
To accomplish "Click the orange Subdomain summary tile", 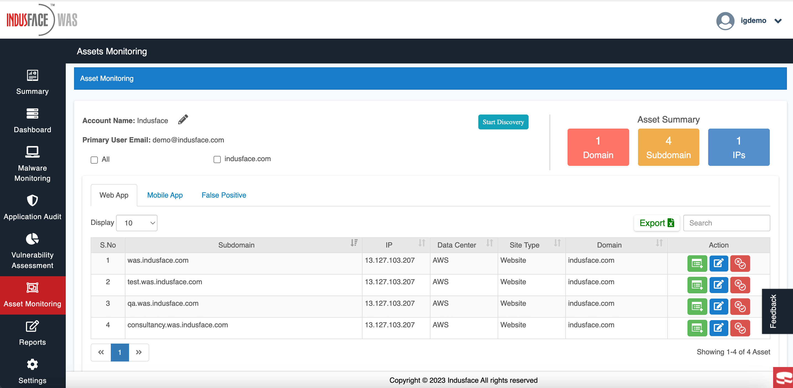I will click(x=668, y=147).
